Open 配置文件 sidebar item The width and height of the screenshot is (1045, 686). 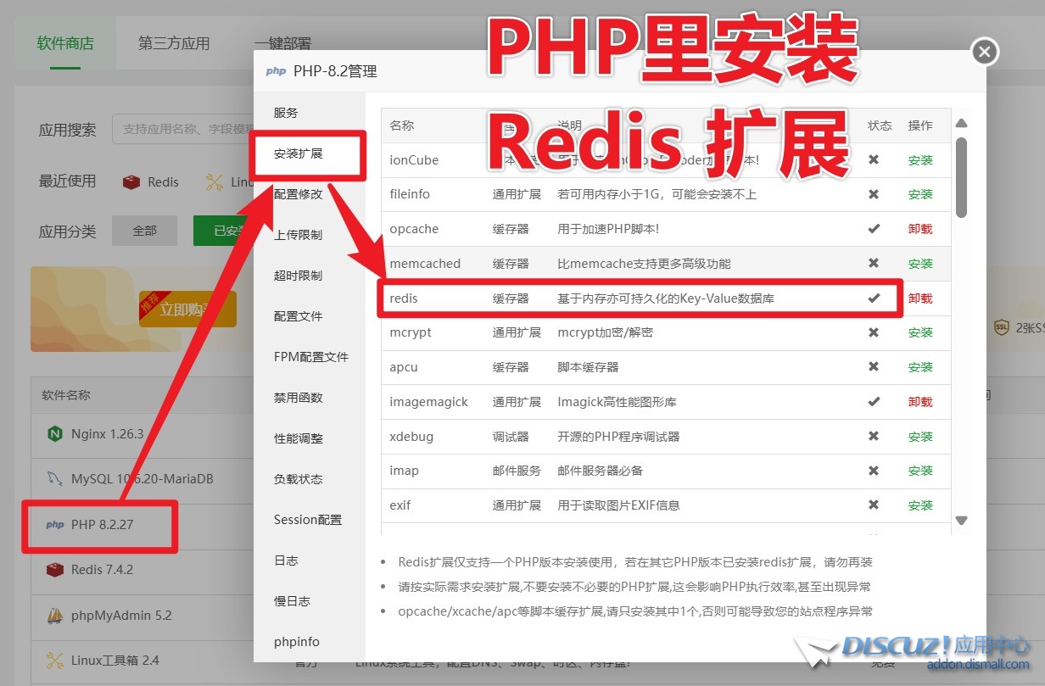tap(298, 316)
